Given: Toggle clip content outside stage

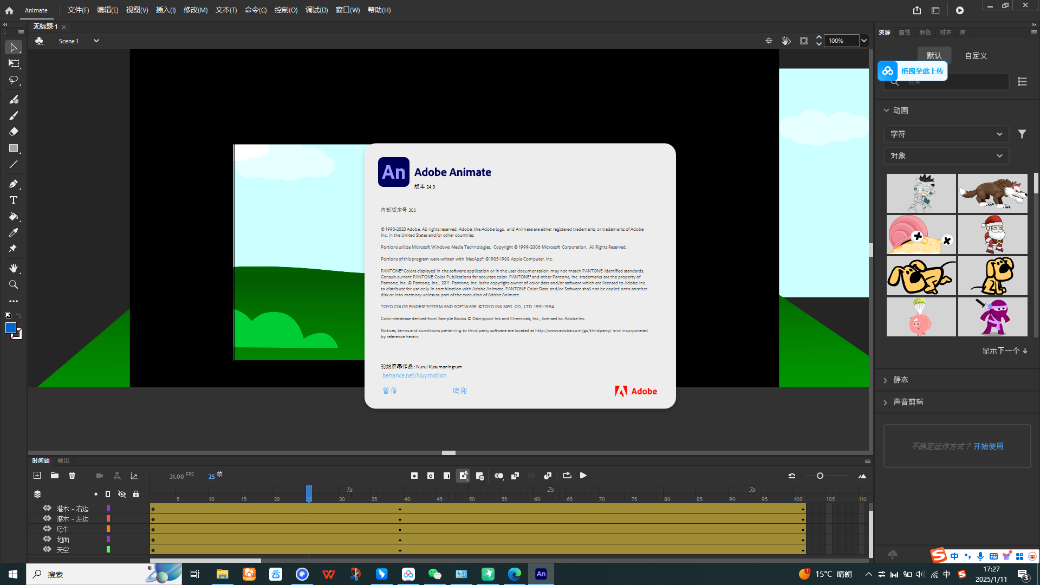Looking at the screenshot, I should point(804,41).
